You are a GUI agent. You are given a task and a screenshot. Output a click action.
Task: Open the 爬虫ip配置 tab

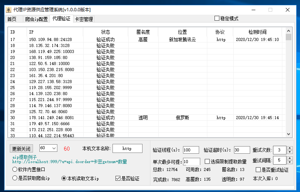pyautogui.click(x=36, y=19)
